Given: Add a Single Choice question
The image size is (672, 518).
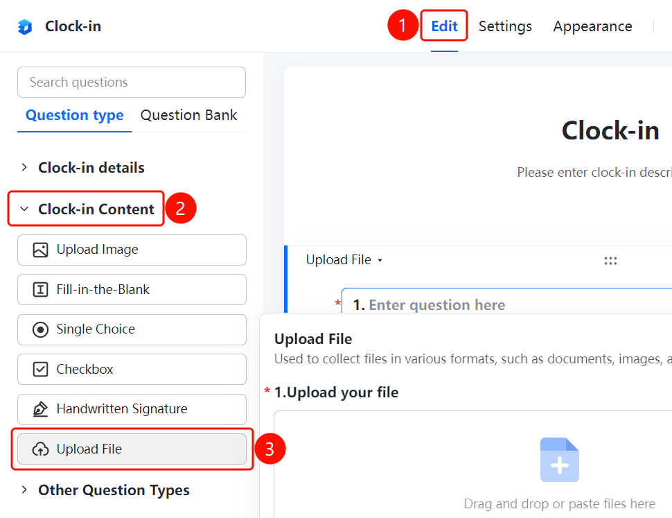Looking at the screenshot, I should pos(132,330).
